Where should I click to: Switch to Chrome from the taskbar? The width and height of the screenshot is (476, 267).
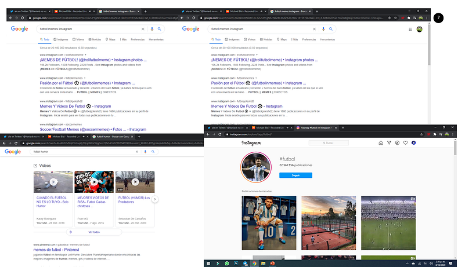254,264
